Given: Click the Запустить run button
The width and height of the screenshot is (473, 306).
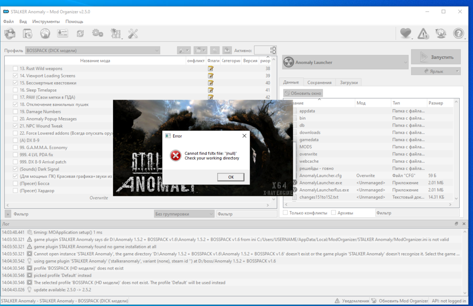Looking at the screenshot, I should coord(436,57).
